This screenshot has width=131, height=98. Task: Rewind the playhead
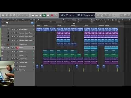33,16
